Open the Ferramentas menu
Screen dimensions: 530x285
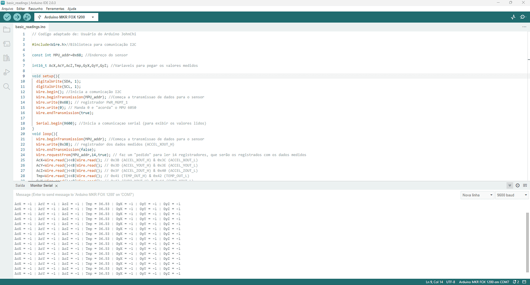[x=55, y=8]
